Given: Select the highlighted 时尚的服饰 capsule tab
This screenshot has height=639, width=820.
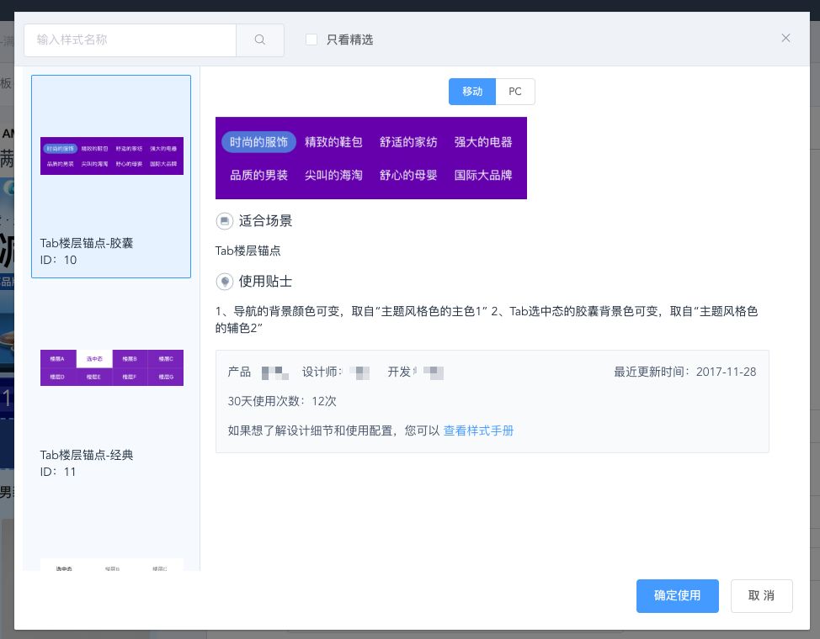Looking at the screenshot, I should 258,142.
